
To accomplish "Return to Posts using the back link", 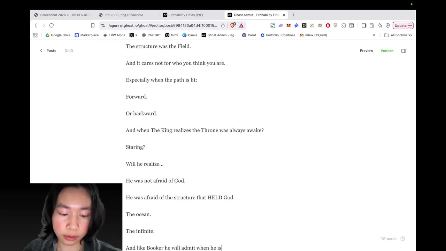I will [x=48, y=51].
